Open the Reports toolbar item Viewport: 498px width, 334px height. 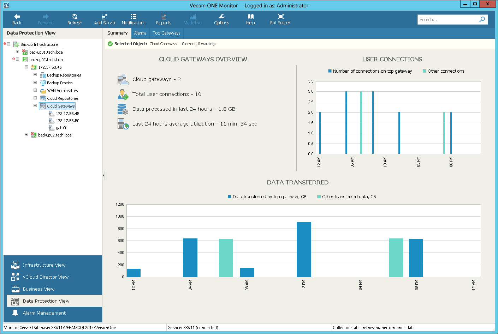(x=164, y=19)
